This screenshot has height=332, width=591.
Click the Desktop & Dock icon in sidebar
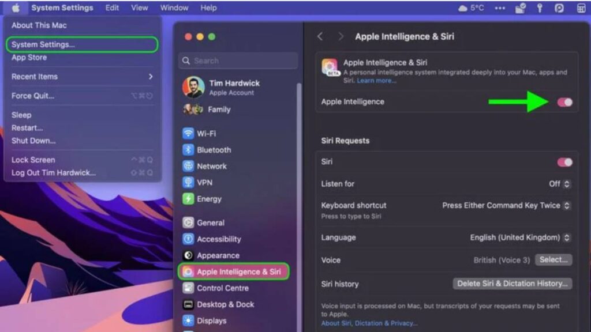tap(188, 304)
